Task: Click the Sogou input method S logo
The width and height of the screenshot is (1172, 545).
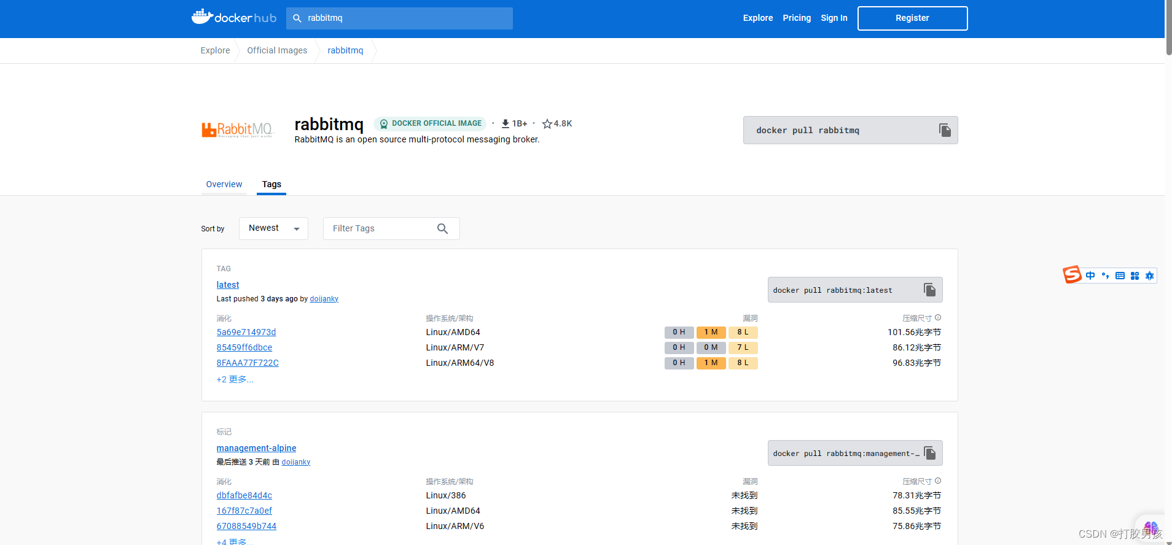Action: tap(1072, 274)
